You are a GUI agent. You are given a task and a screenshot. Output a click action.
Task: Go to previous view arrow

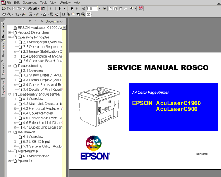coord(72,8)
